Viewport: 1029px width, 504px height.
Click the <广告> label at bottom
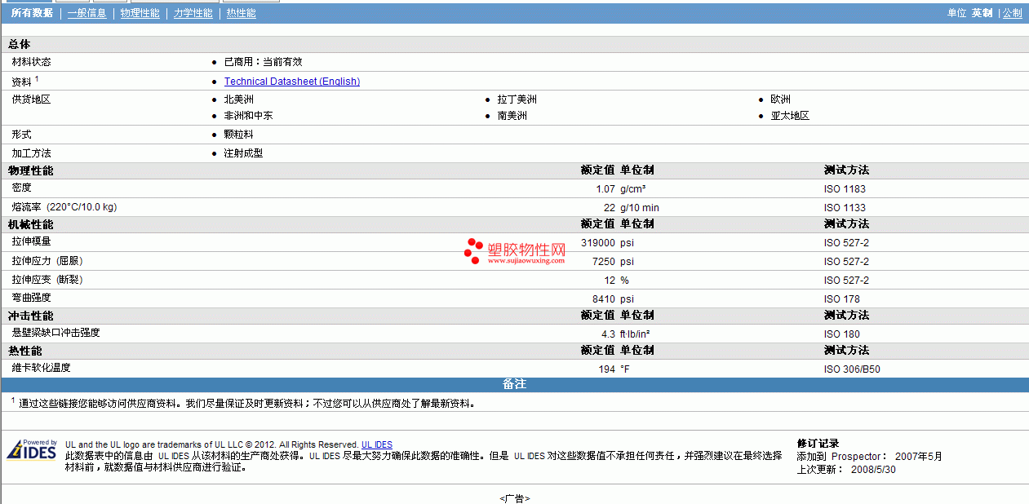coord(514,498)
